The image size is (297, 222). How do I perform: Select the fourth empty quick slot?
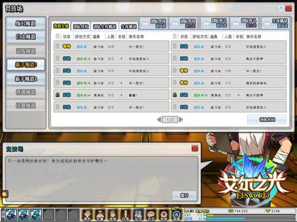click(x=49, y=214)
